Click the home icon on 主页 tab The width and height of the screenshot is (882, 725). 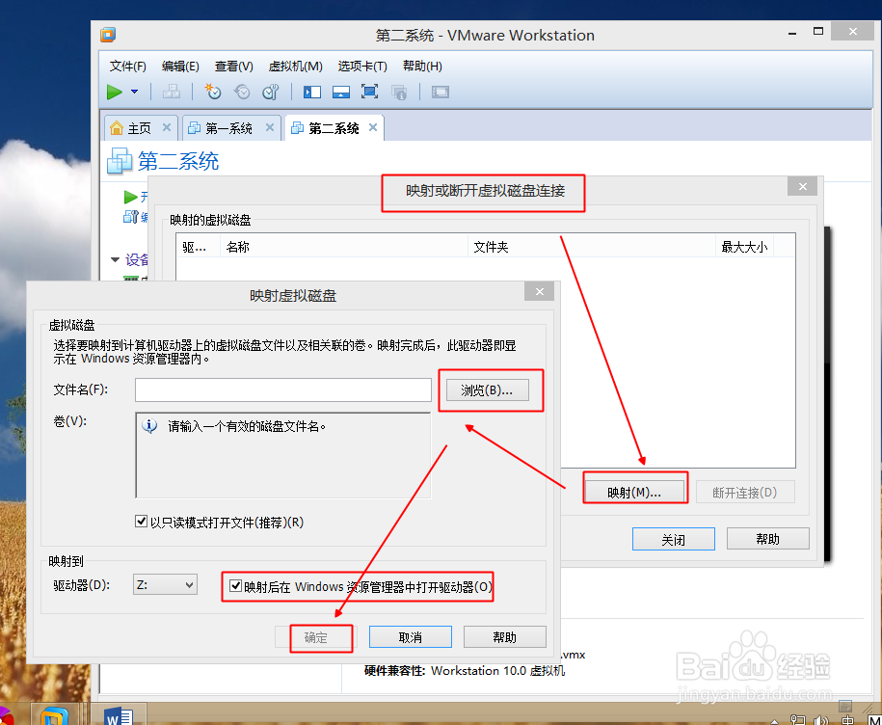pos(117,128)
